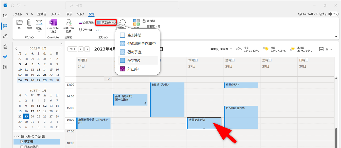Viewport: 341px width, 148px height.
Task: Go to next week with right arrow
Action: 87,49
